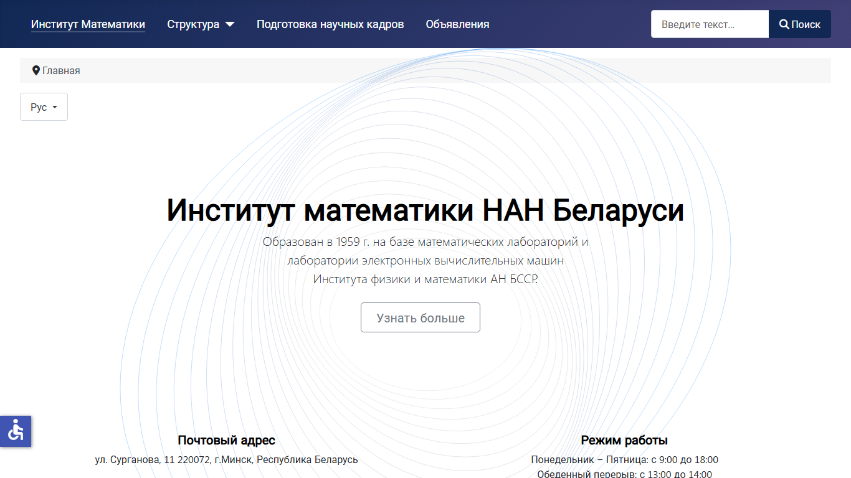The image size is (851, 478).
Task: Open the accessibility wheelchair icon widget
Action: tap(16, 431)
